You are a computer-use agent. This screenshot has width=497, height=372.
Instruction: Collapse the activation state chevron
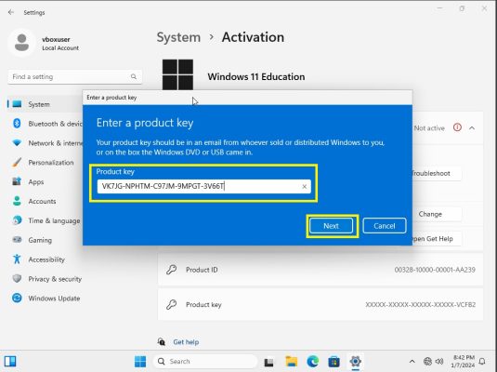pos(472,128)
